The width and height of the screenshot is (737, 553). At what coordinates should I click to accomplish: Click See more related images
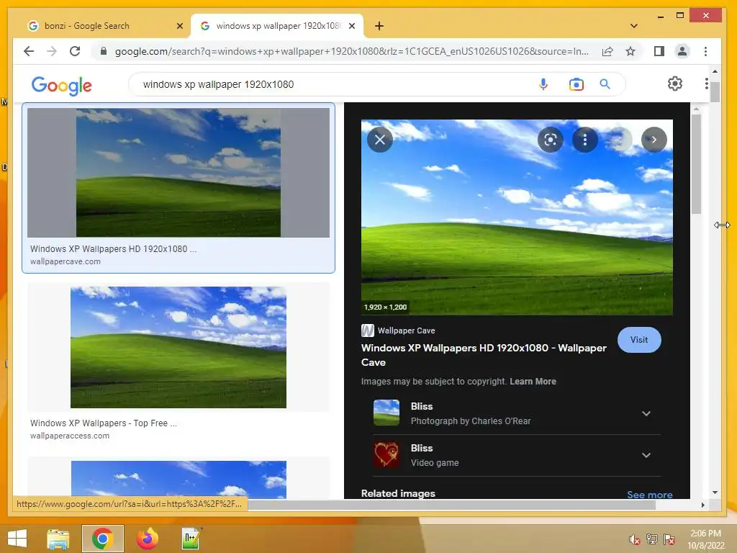coord(650,495)
